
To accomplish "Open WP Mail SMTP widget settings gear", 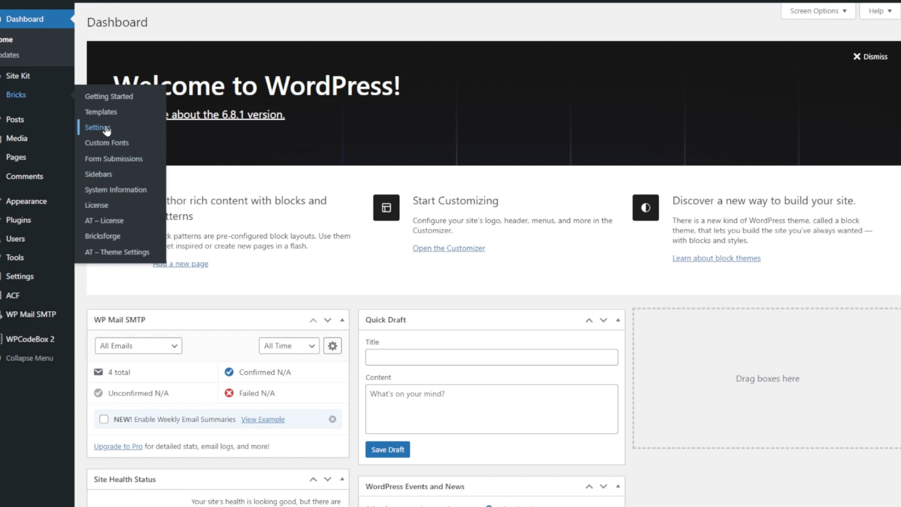I will click(x=332, y=346).
